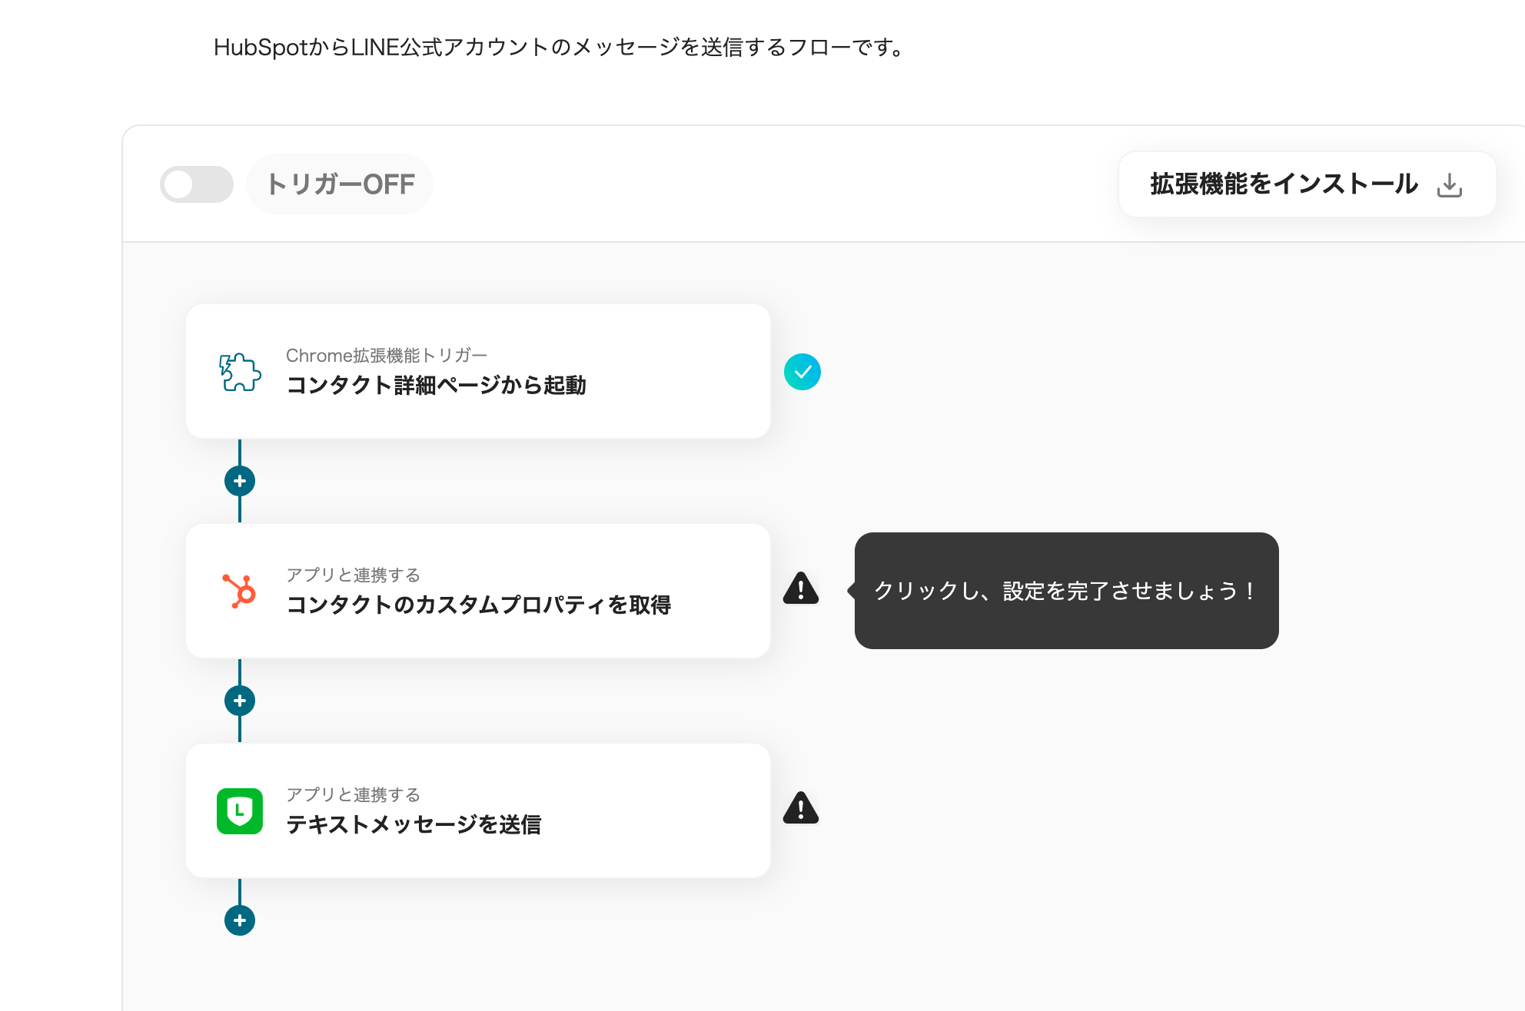
Task: Click the クリックし、設定を完了させましょう tooltip
Action: (x=1065, y=591)
